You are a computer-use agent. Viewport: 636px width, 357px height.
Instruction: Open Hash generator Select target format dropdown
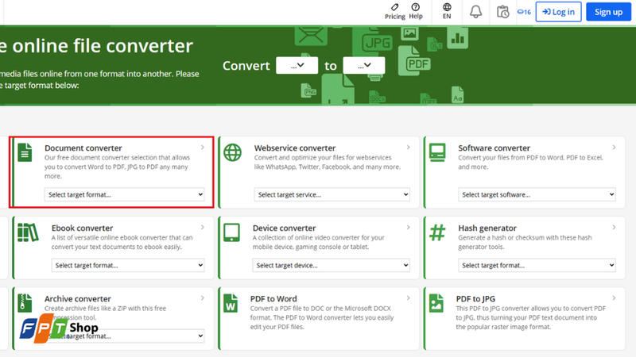click(537, 266)
